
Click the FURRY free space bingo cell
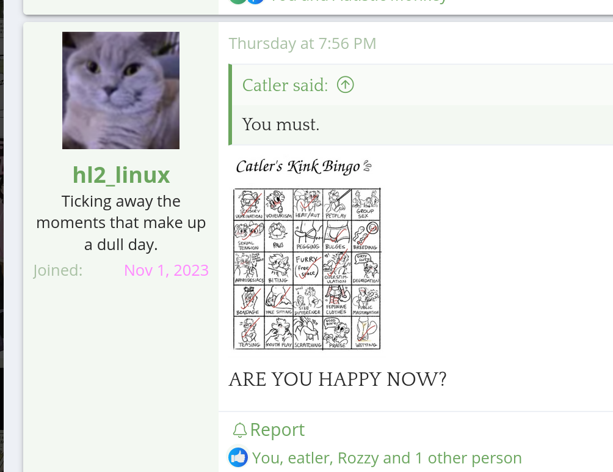[308, 268]
